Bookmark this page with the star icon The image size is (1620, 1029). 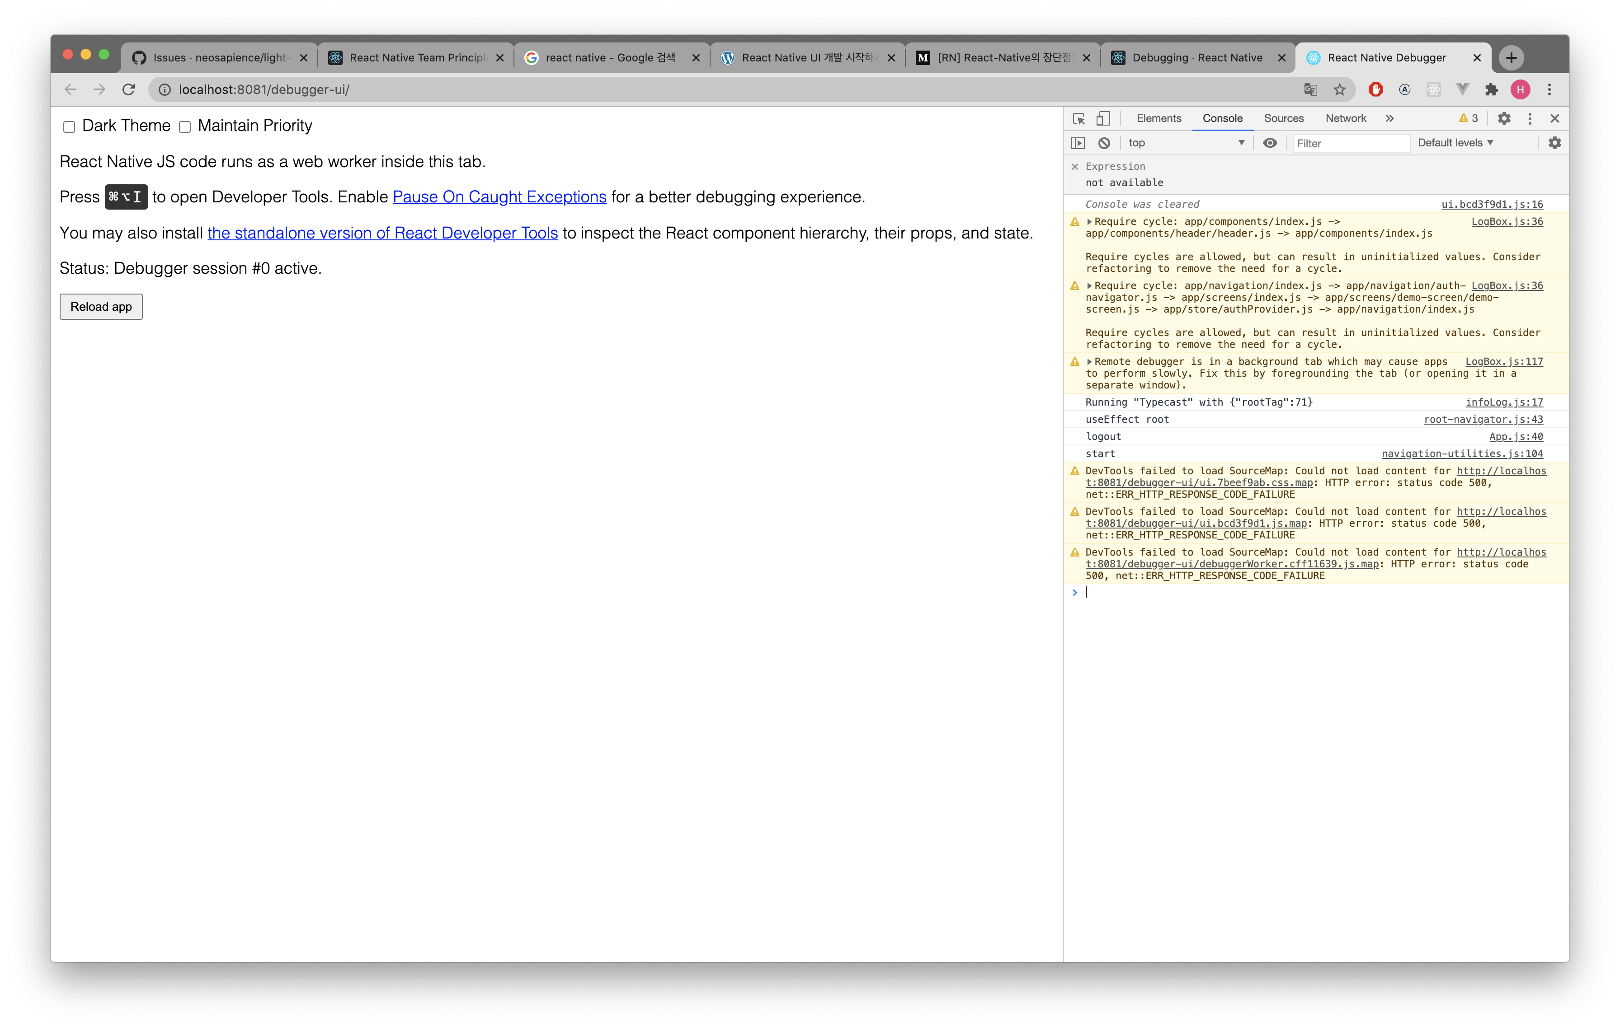click(1339, 89)
